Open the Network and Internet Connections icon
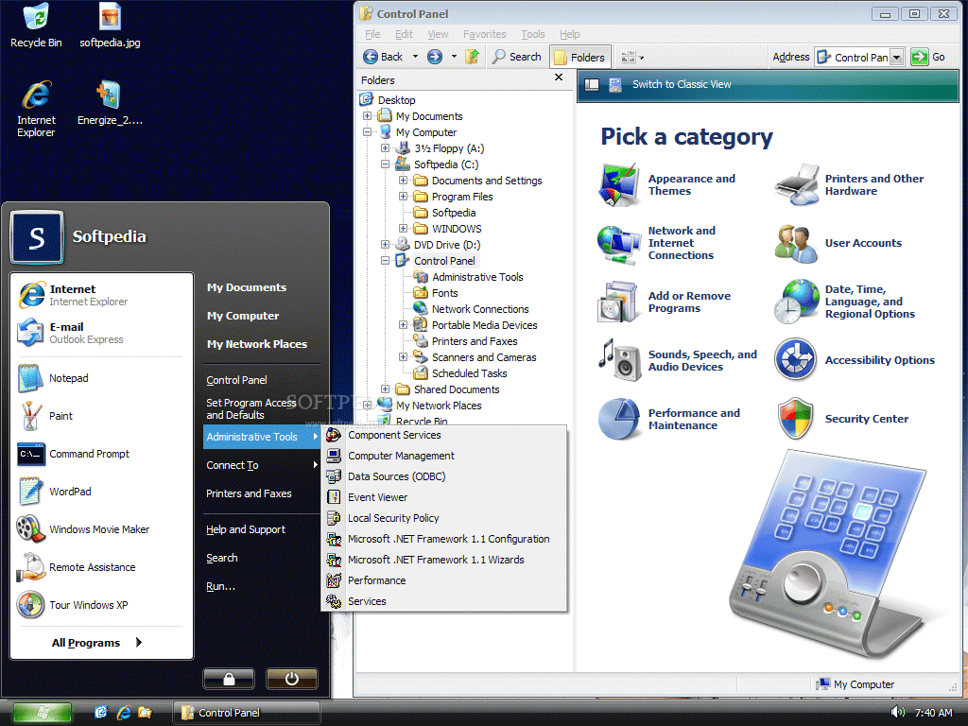The width and height of the screenshot is (968, 726). [618, 243]
